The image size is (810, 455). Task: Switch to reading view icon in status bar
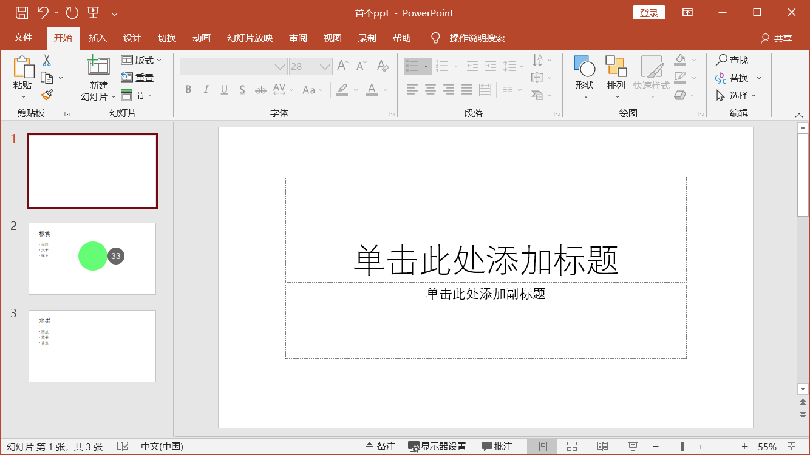click(x=602, y=447)
